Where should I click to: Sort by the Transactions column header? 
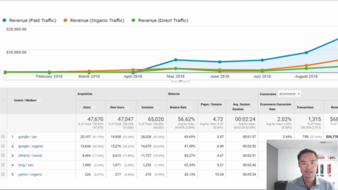click(305, 107)
